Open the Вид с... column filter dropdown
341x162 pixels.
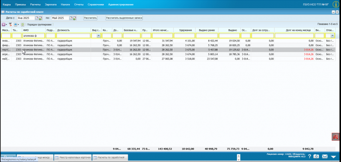99,35
